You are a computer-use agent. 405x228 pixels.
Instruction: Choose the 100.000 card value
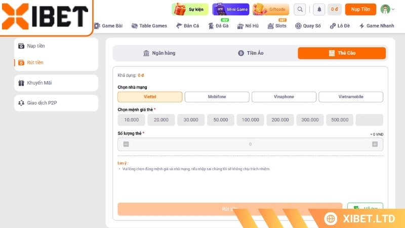click(250, 120)
